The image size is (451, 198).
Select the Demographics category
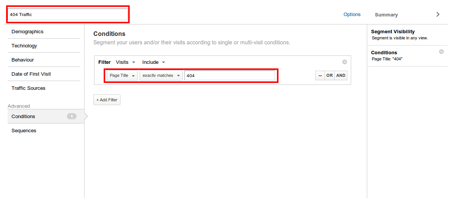click(x=28, y=32)
